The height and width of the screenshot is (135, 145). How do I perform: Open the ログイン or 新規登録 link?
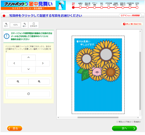click(130, 16)
